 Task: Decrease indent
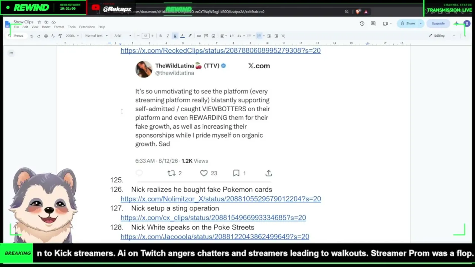pos(269,36)
